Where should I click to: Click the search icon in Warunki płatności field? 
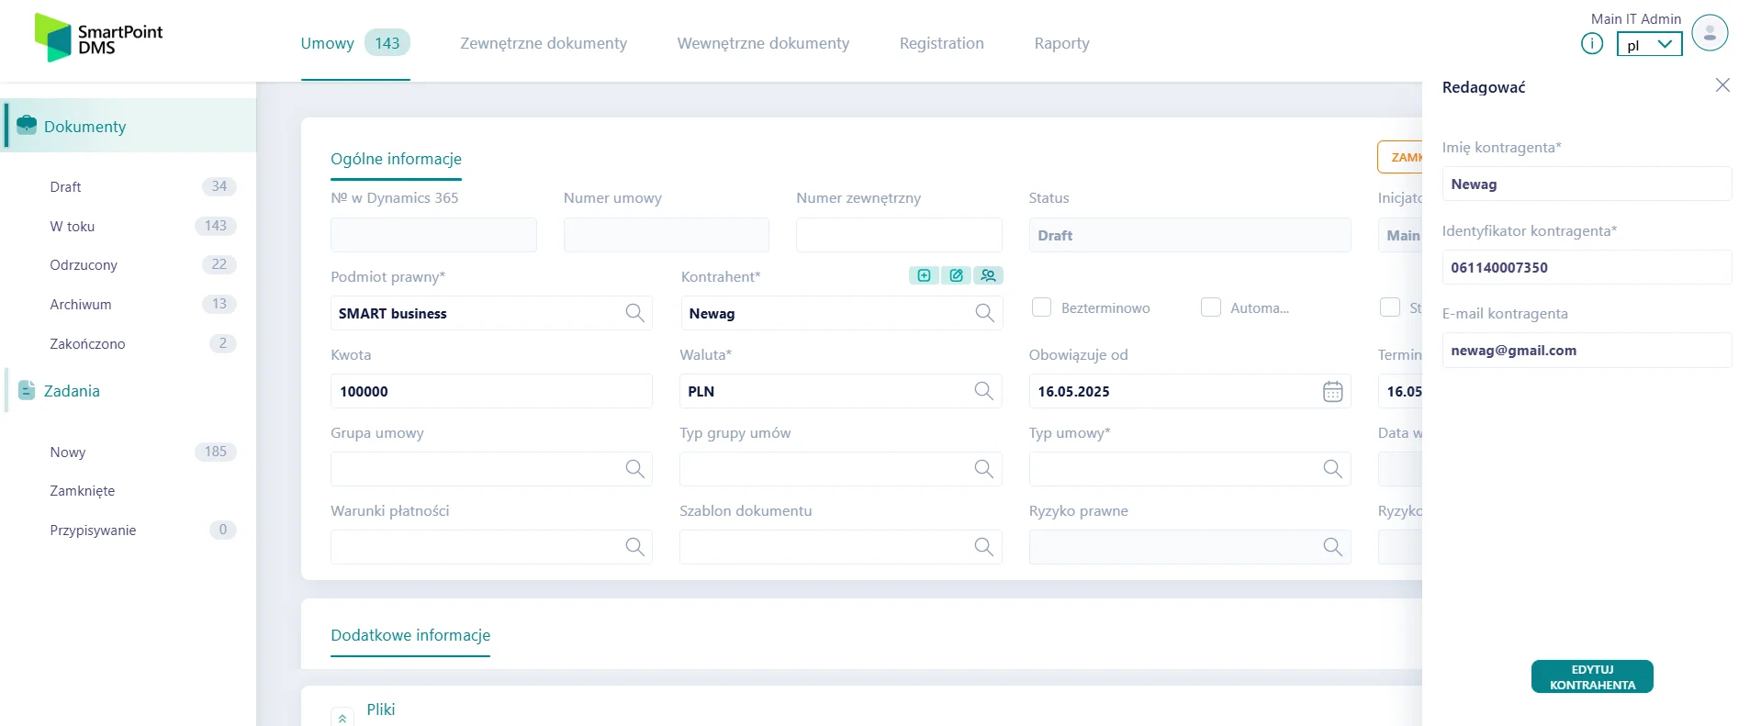coord(634,547)
